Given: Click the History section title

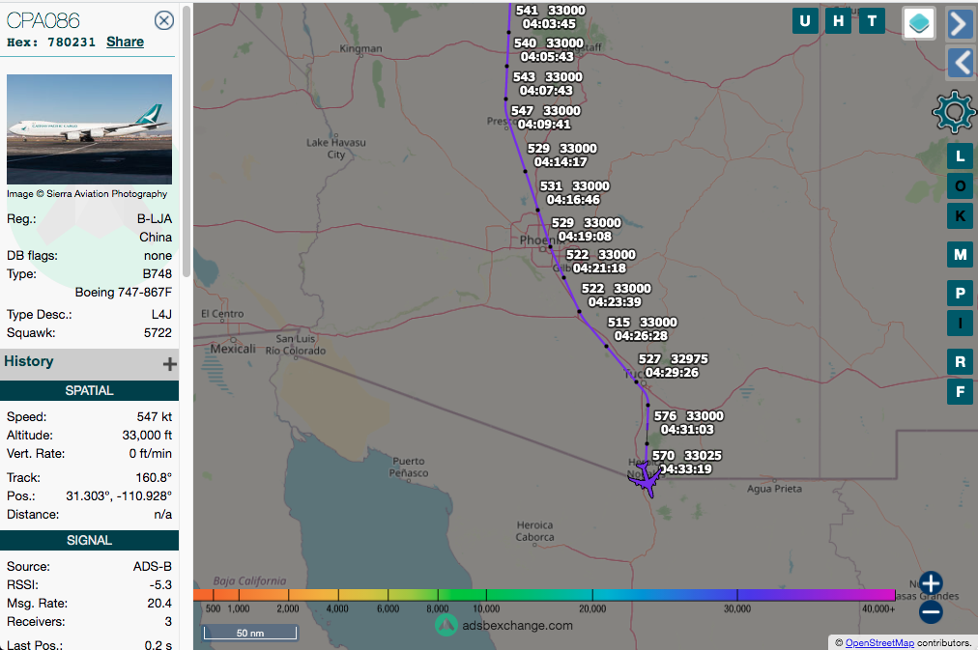Looking at the screenshot, I should (x=29, y=361).
